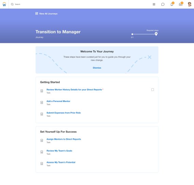Open the inbox tray icon
This screenshot has height=185, width=194.
pyautogui.click(x=181, y=4)
